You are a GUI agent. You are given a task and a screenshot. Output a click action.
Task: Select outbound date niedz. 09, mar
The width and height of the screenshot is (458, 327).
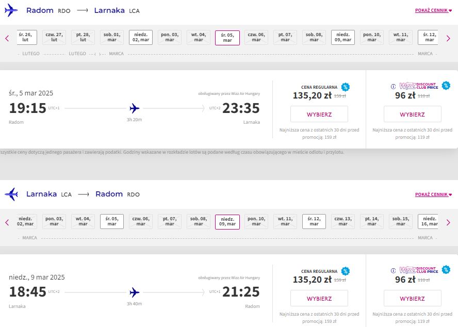pos(343,38)
